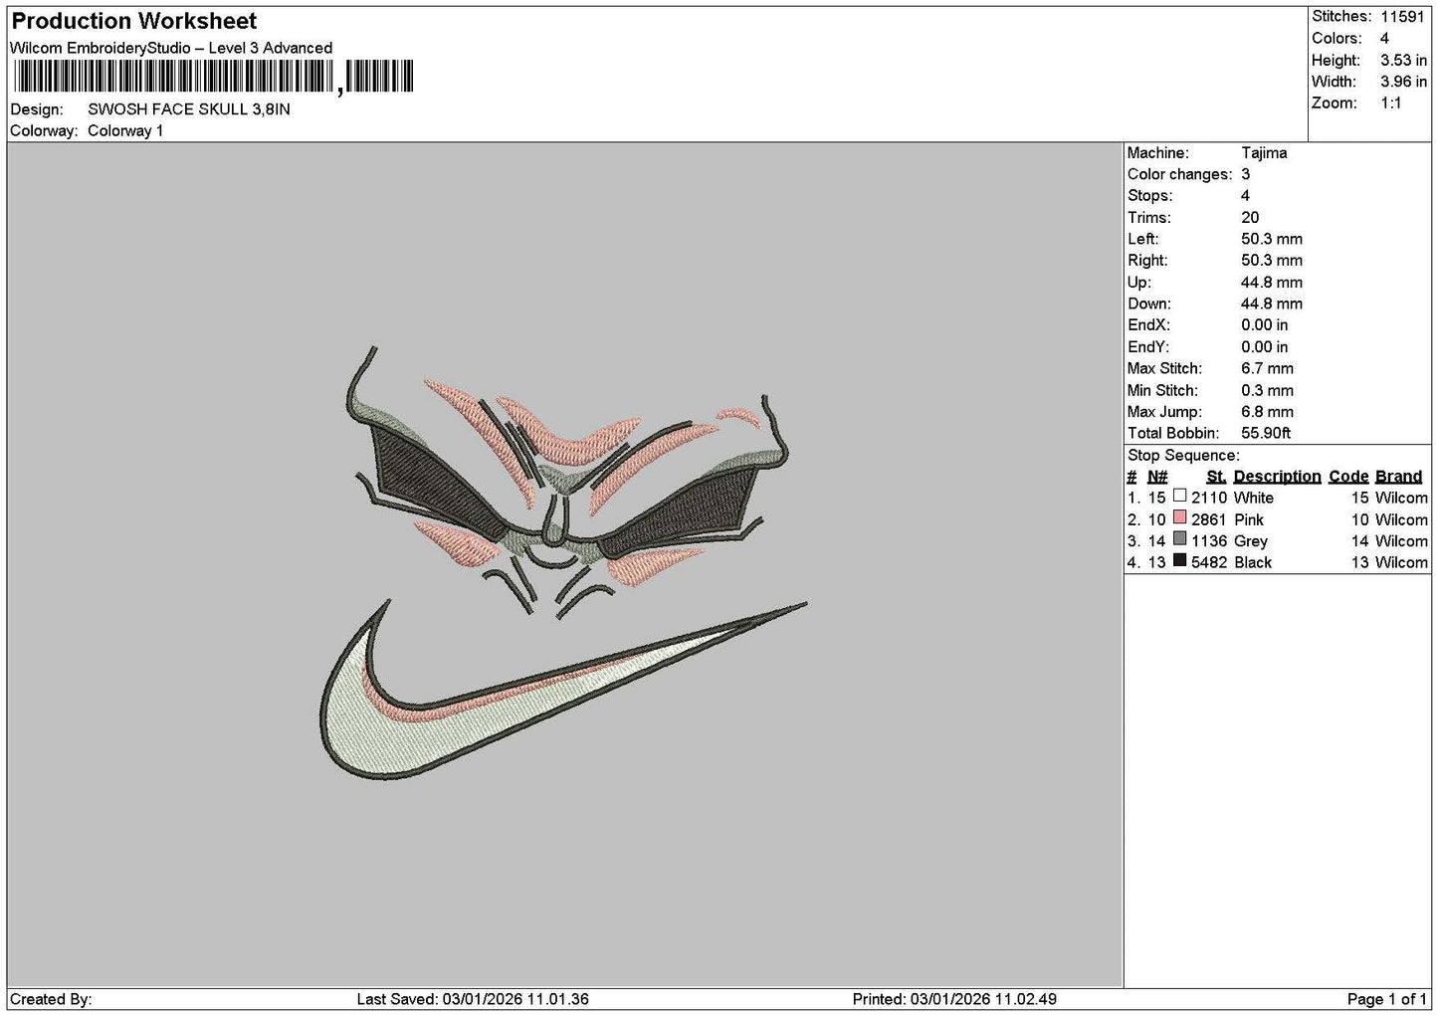Click the "White" description text
Viewport: 1438px width, 1016px height.
pos(1253,499)
